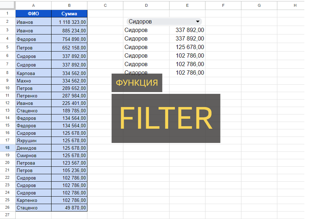The image size is (331, 219).
Task: Select cell with 1 118 323,00
Action: [69, 22]
